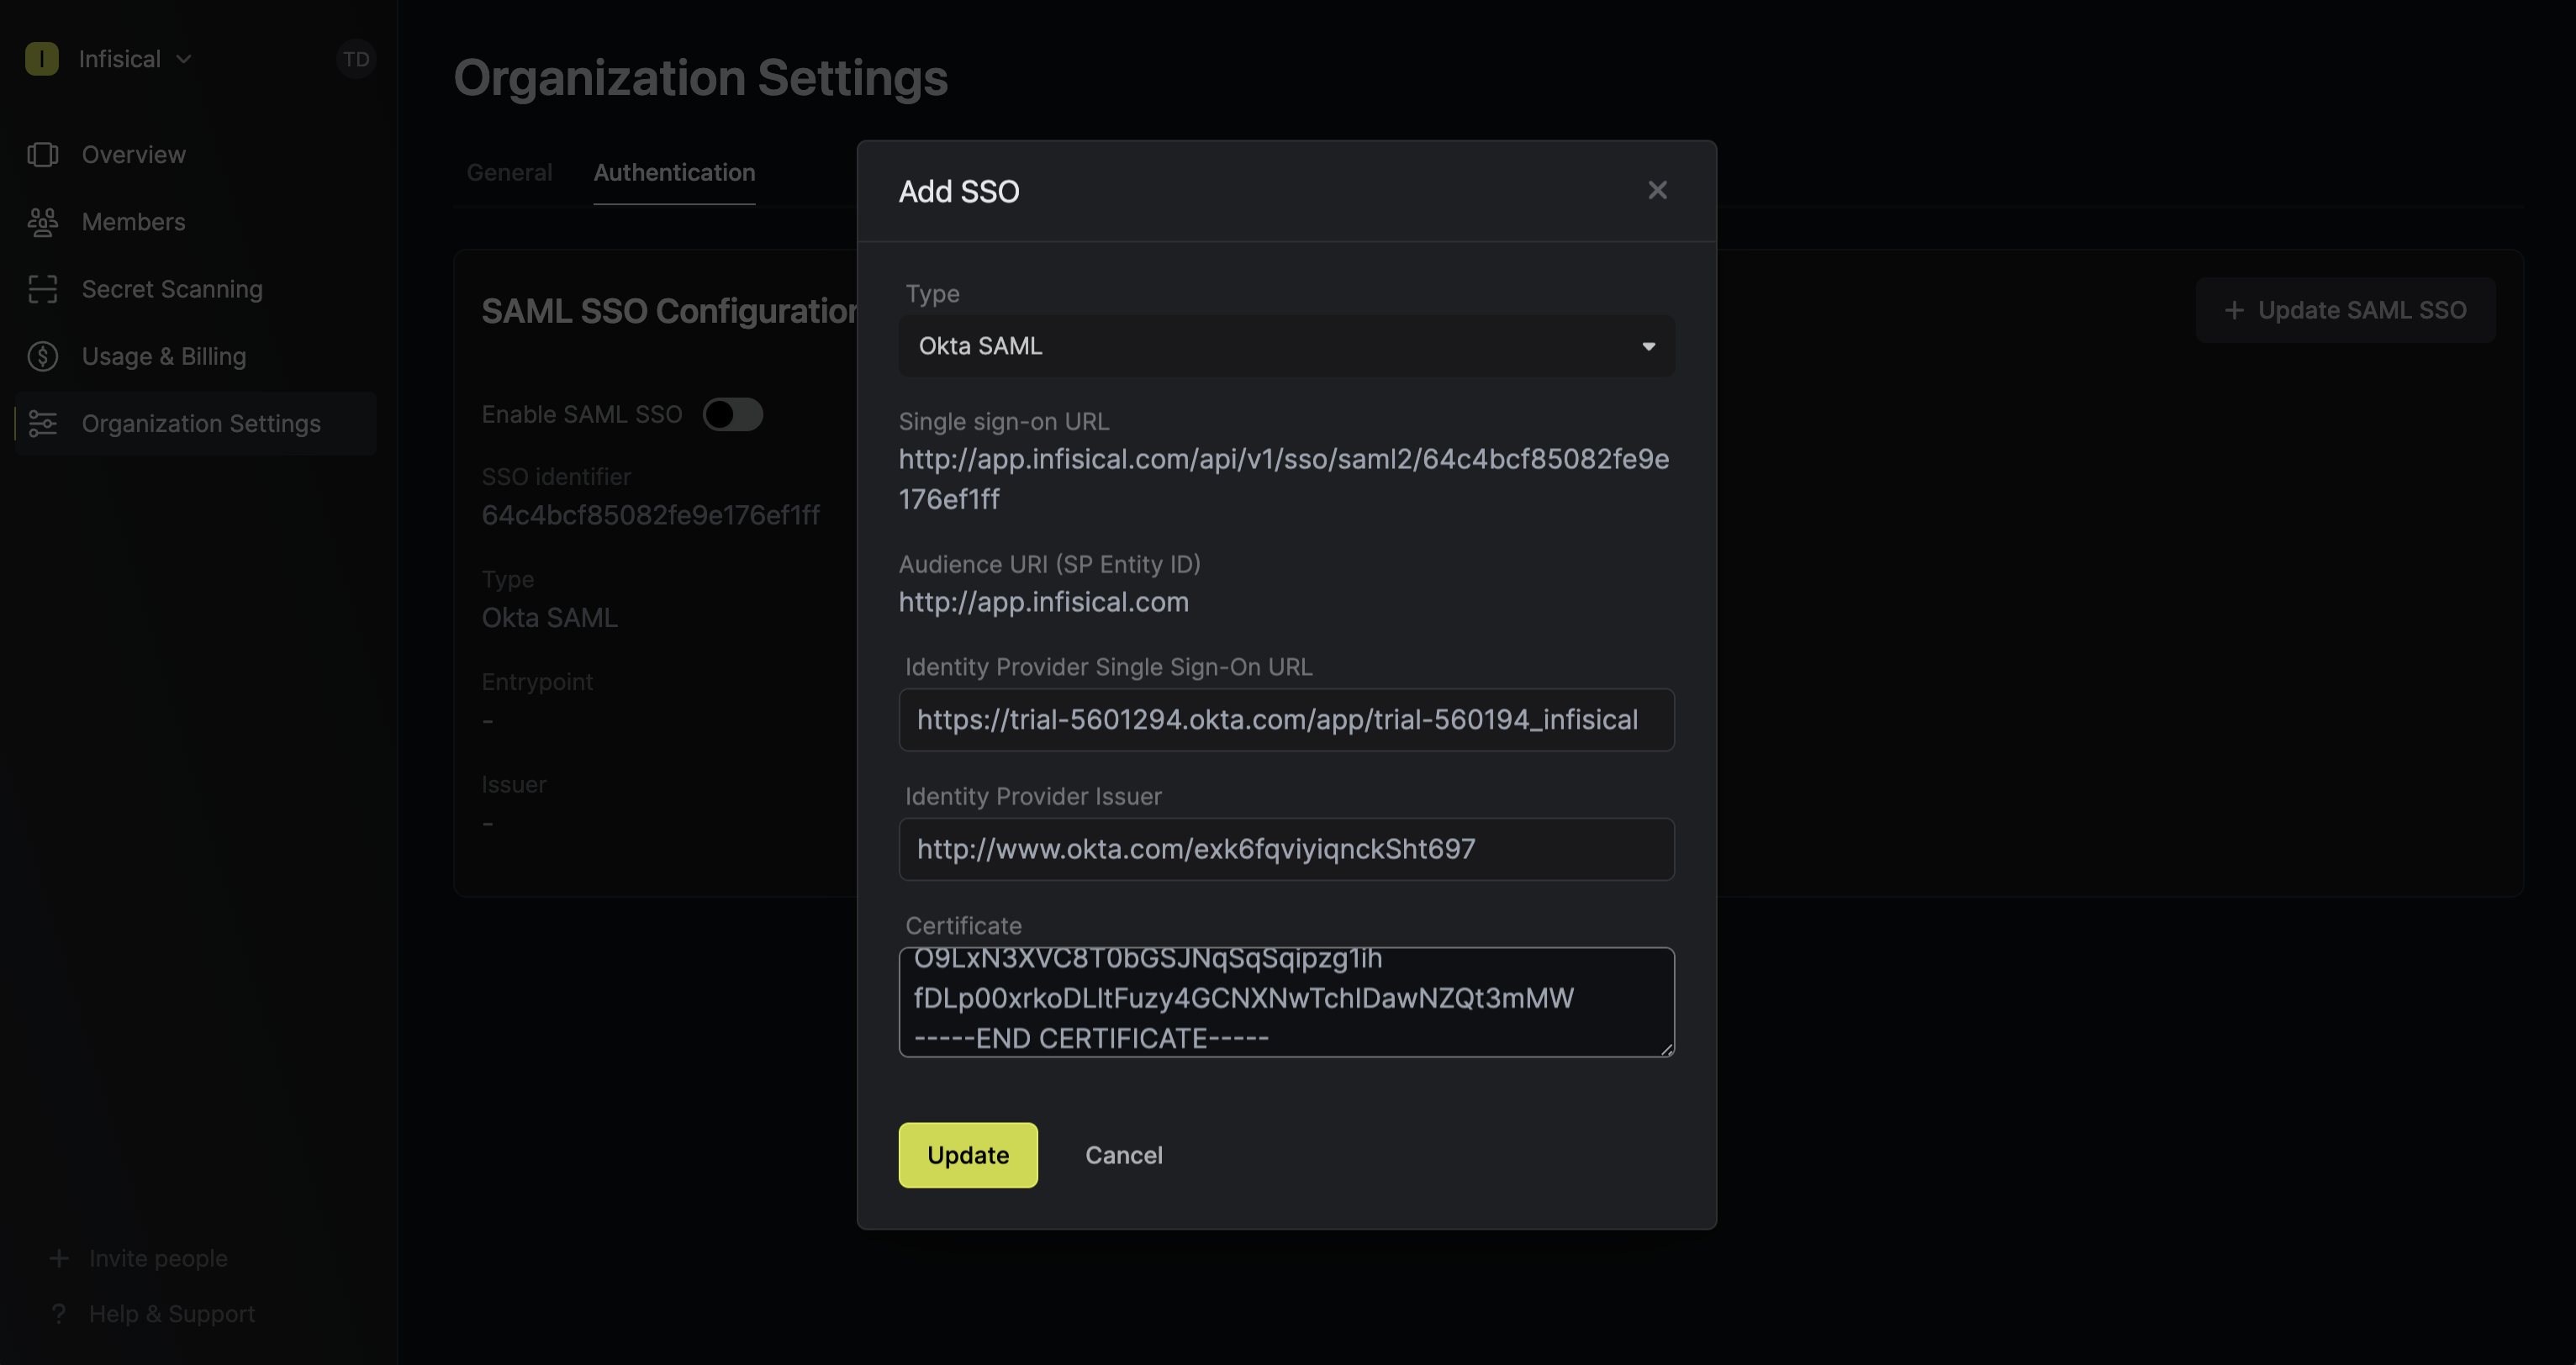
Task: Click the Infisical organization name
Action: [x=119, y=59]
